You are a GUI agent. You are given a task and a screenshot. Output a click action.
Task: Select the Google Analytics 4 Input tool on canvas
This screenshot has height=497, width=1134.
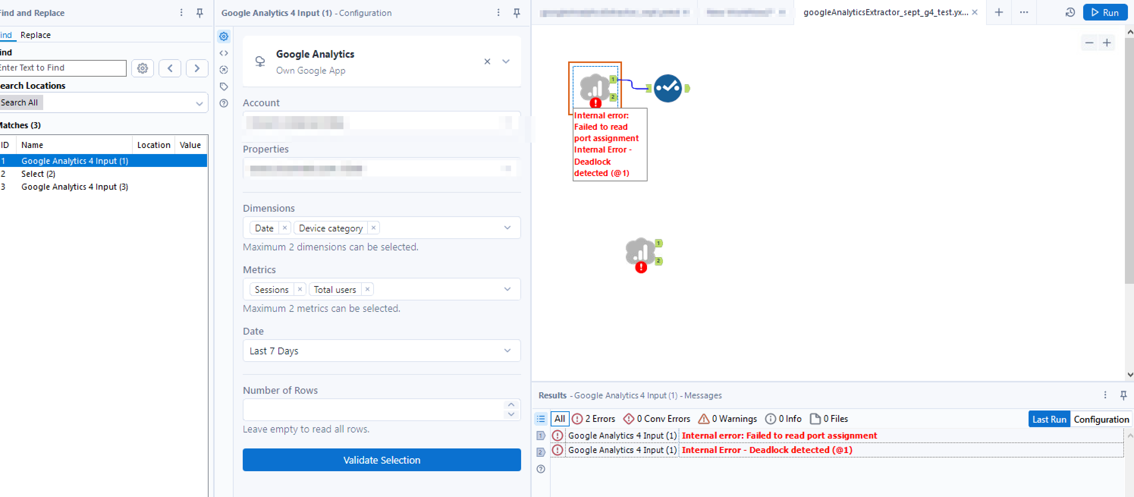594,87
